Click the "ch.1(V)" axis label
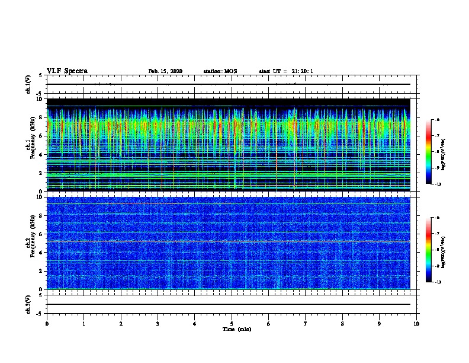This screenshot has width=469, height=363. click(x=28, y=84)
